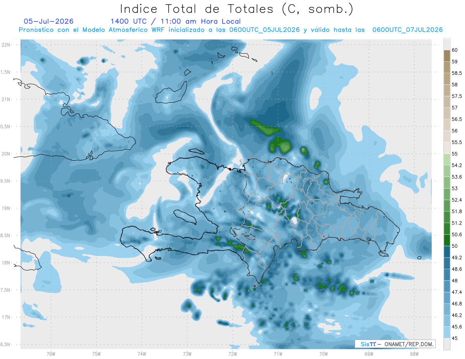The image size is (465, 359).
Task: Pick the lightest blue 45–45.6 colorbar swatch
Action: tap(447, 333)
